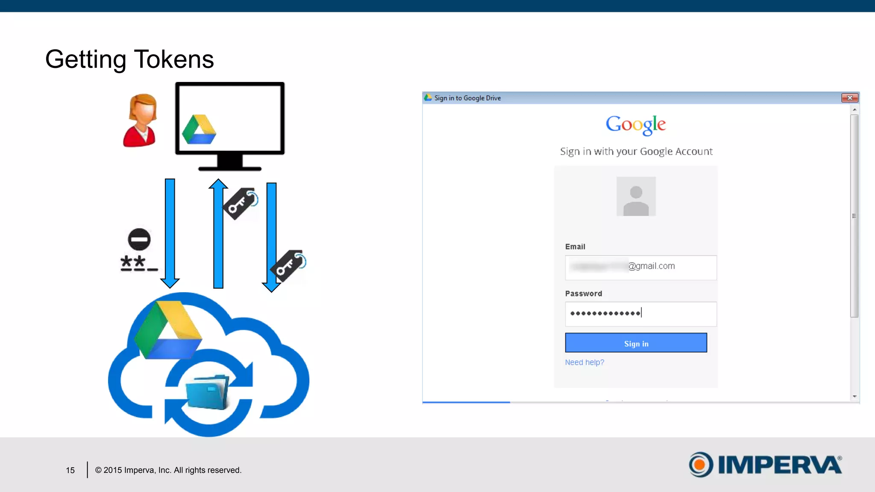The width and height of the screenshot is (875, 492).
Task: Click the Imperva logo
Action: [x=765, y=464]
